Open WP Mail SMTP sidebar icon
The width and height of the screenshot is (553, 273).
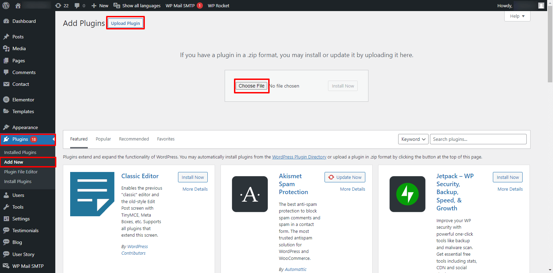(x=6, y=266)
